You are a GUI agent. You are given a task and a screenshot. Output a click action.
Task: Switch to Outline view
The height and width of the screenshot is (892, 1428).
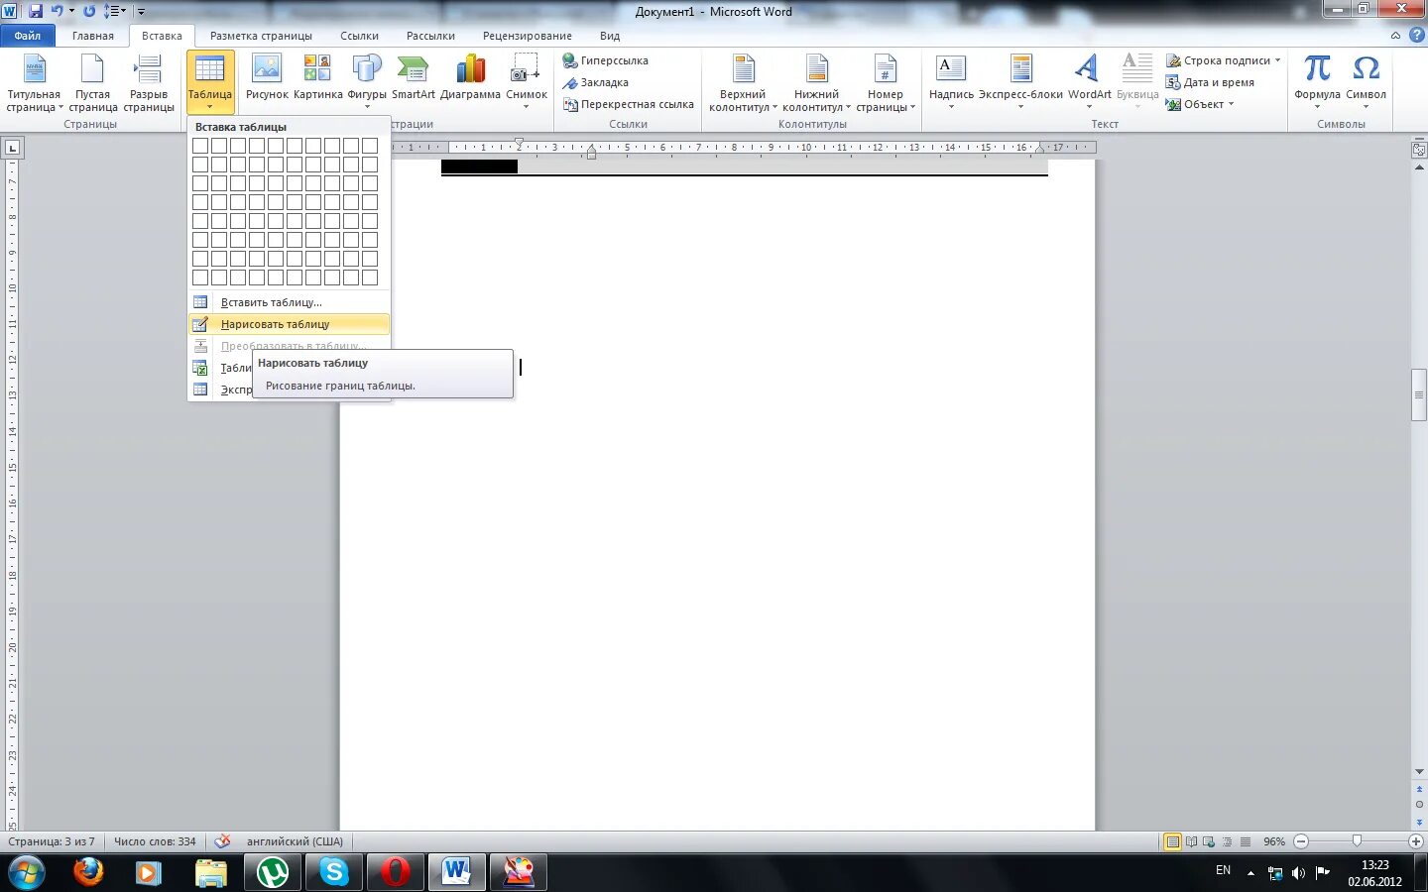[1227, 841]
